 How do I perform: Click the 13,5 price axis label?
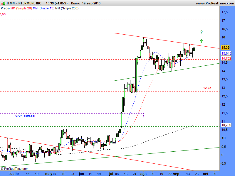click(x=224, y=79)
